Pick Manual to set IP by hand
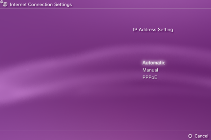 [x=150, y=70]
